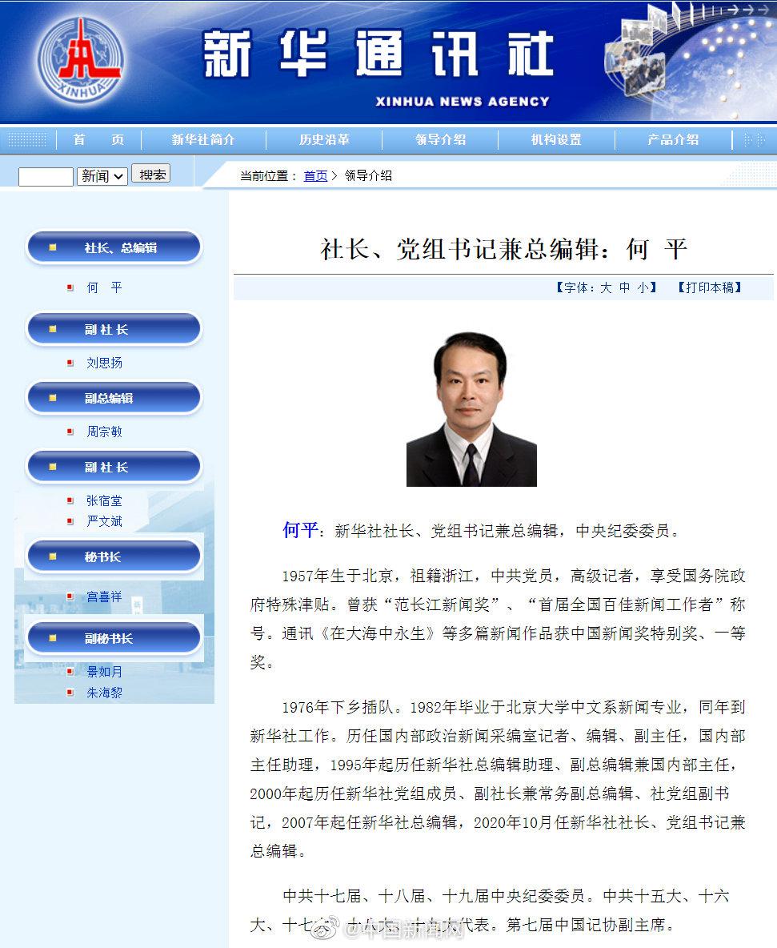The image size is (777, 948).
Task: Select the 副社长 sidebar section above 张宿堂
Action: point(114,467)
